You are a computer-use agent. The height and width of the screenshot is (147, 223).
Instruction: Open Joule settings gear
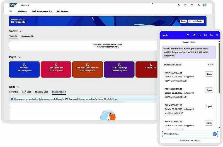205,35
